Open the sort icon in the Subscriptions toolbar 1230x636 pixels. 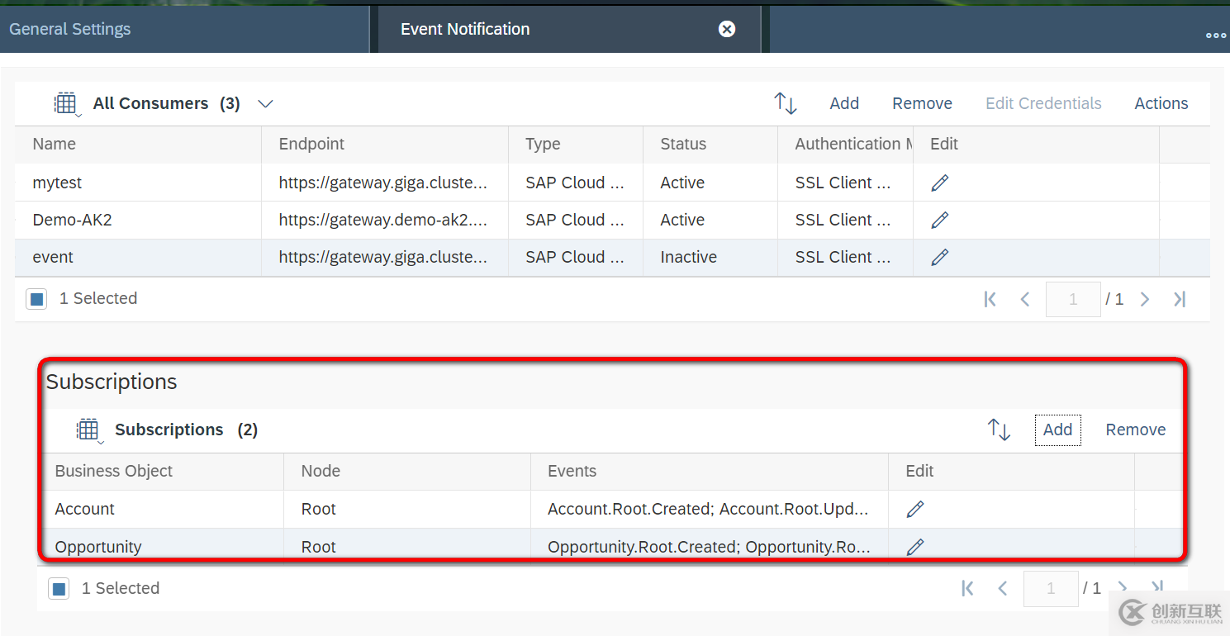click(x=998, y=430)
